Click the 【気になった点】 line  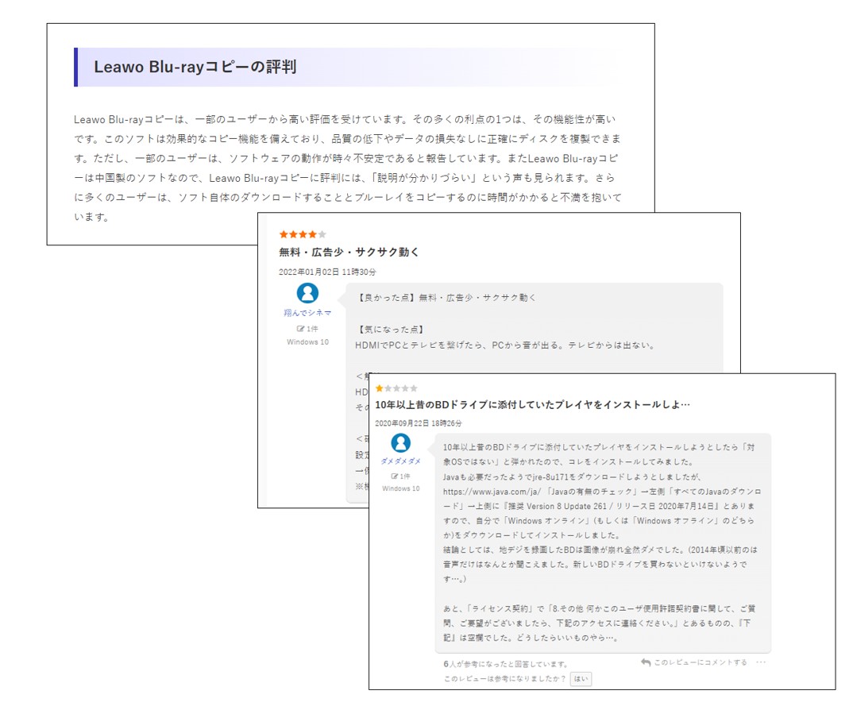[x=391, y=329]
